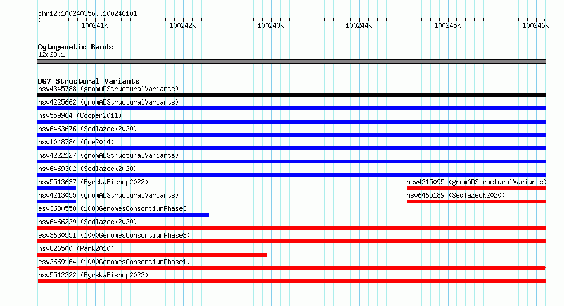This screenshot has width=564, height=306.
Task: Click the short blue nsv5513637 bar
Action: [57, 188]
